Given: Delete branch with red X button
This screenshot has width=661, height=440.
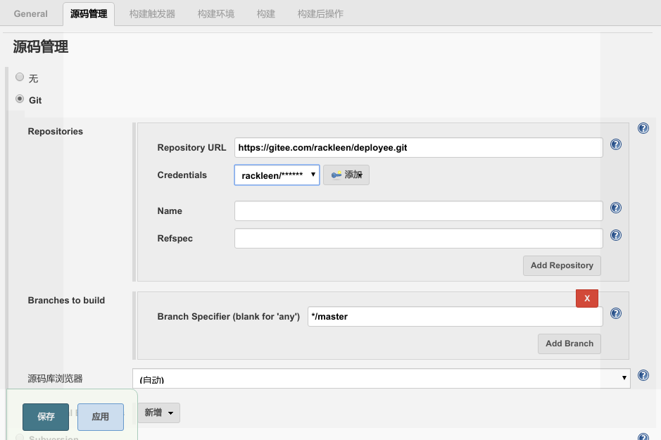Looking at the screenshot, I should coord(586,298).
